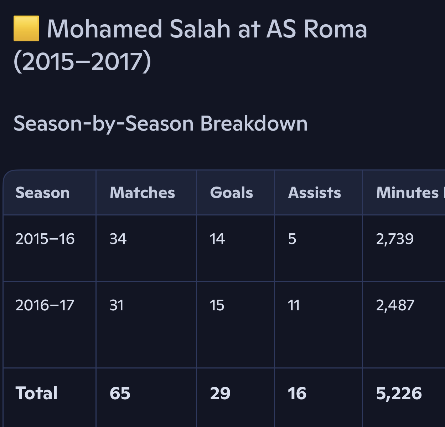Select the Assists column header
This screenshot has width=445, height=427.
315,193
